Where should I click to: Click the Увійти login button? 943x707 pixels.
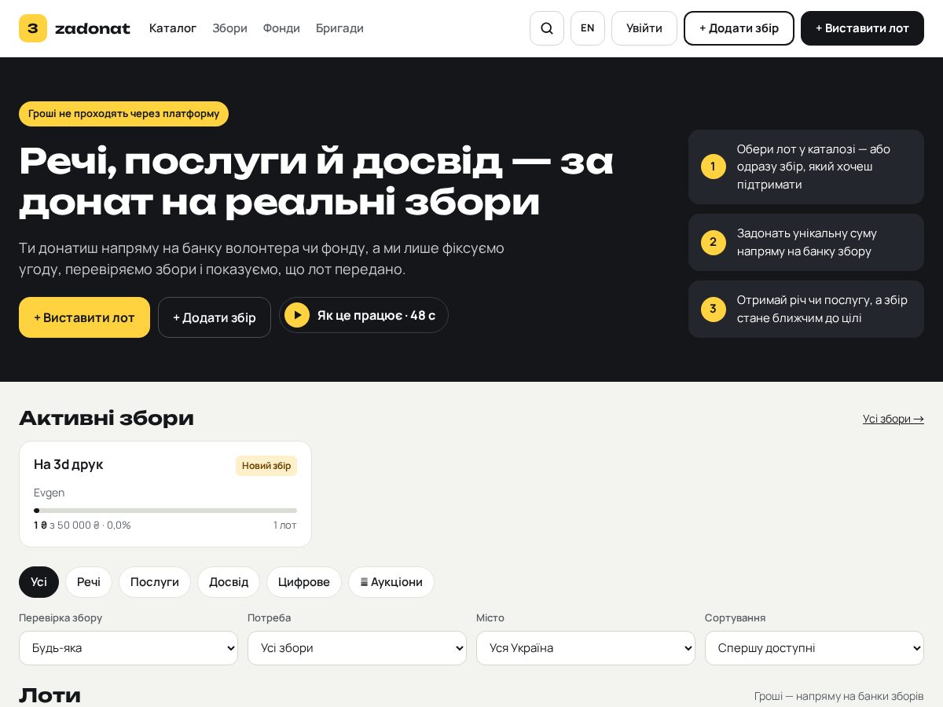pos(644,28)
